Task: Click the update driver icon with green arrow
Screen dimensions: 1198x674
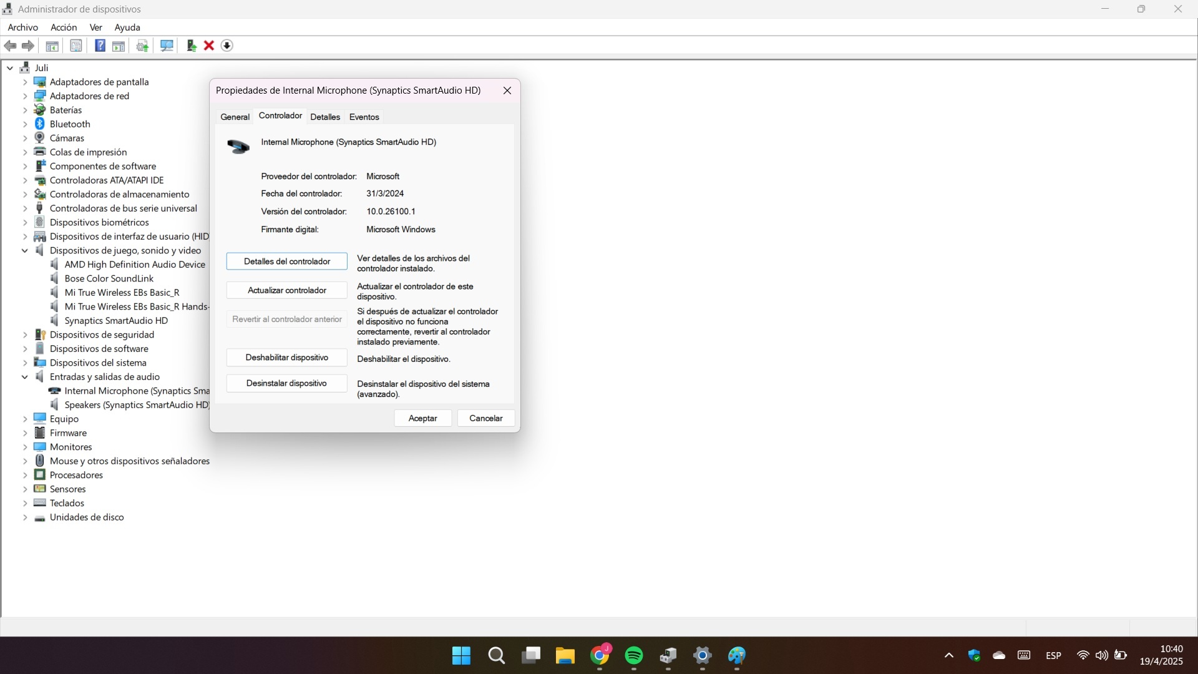Action: (x=192, y=46)
